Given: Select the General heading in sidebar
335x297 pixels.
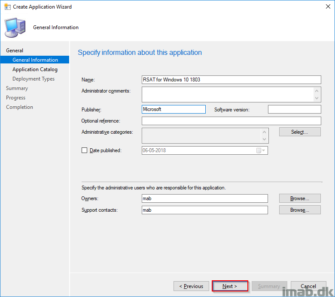Looking at the screenshot, I should (x=15, y=50).
